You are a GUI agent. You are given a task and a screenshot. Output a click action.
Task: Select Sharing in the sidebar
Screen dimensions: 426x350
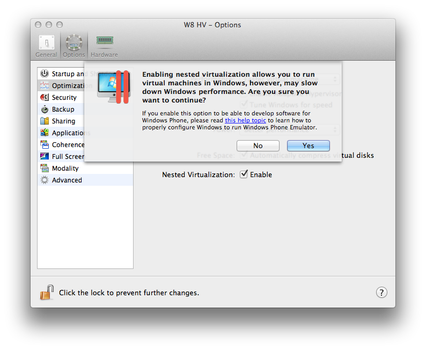tap(85, 121)
